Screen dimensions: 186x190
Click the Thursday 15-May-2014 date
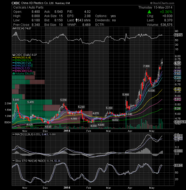155,7
